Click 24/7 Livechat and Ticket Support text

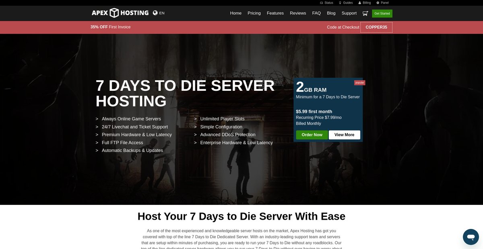(x=135, y=127)
